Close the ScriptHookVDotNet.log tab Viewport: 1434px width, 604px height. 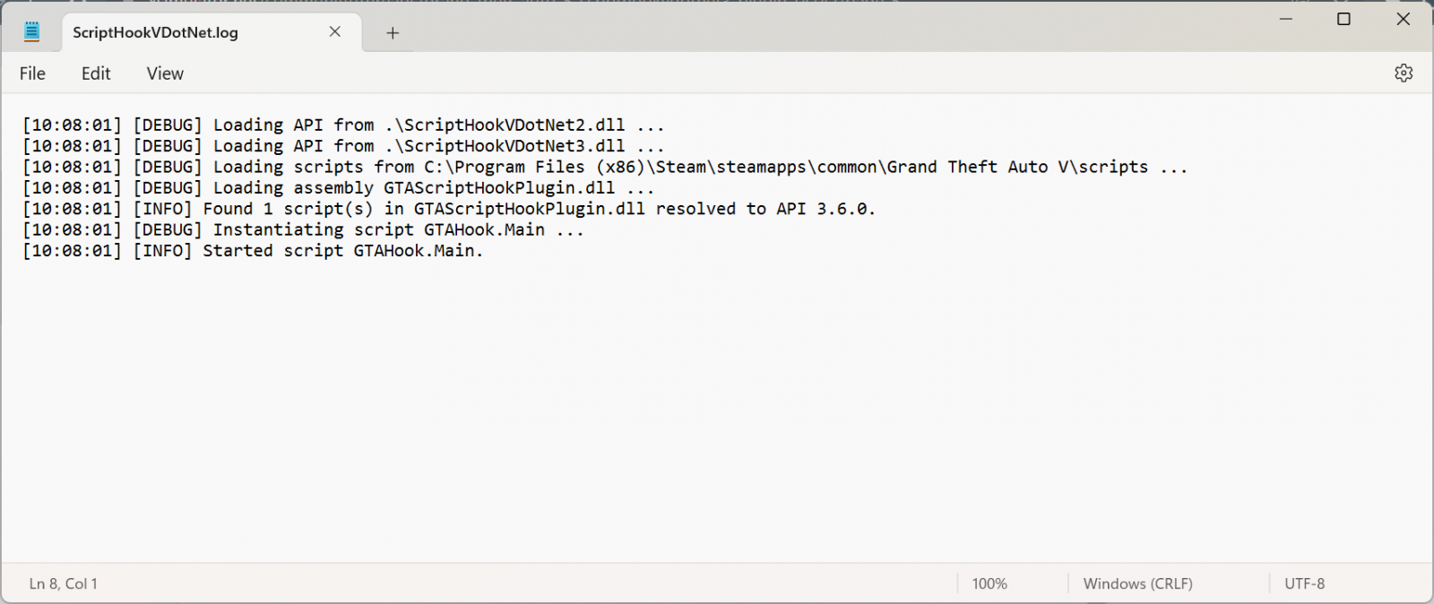pos(335,31)
